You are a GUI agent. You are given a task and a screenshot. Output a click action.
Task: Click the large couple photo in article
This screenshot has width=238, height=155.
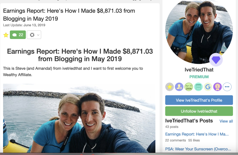[x=79, y=118]
